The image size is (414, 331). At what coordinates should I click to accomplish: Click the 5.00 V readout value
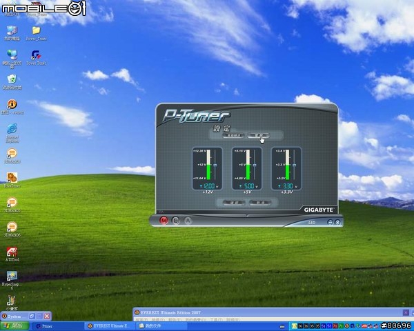248,186
